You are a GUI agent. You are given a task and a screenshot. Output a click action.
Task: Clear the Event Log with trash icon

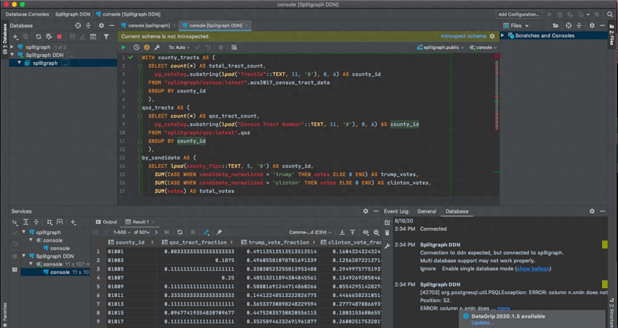(387, 233)
